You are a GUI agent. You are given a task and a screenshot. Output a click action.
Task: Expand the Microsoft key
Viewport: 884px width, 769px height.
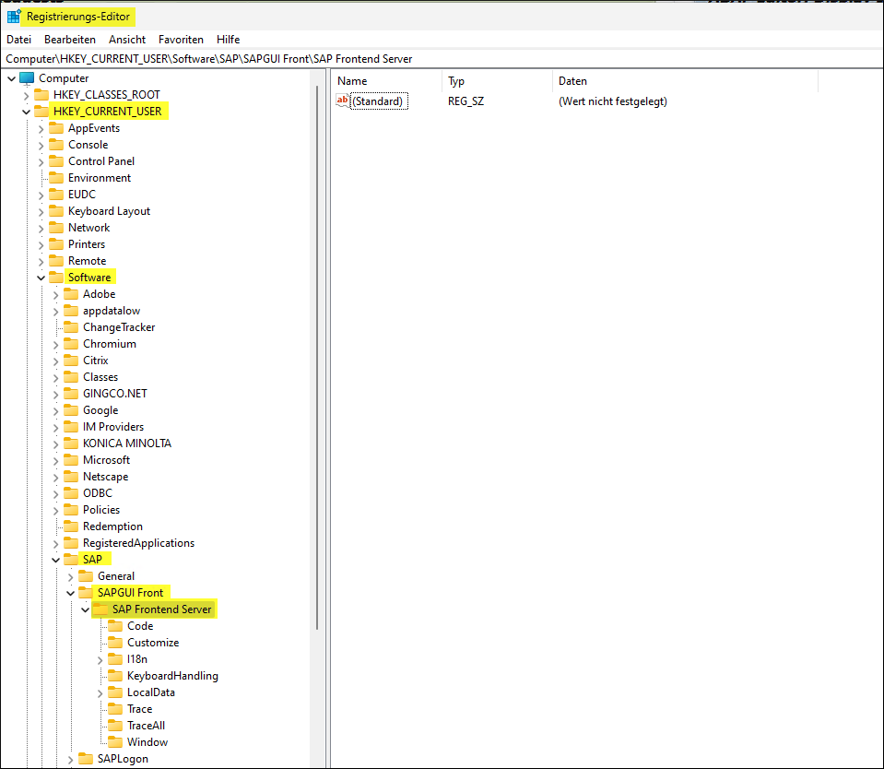55,460
